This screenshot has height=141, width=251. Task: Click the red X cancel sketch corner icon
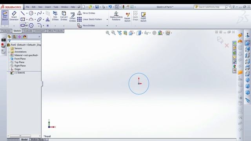click(227, 46)
